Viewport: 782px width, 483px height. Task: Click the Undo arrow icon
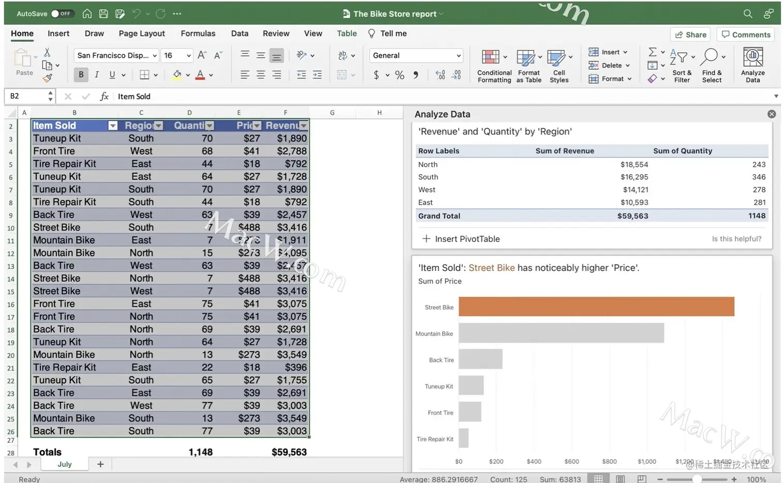pos(137,14)
